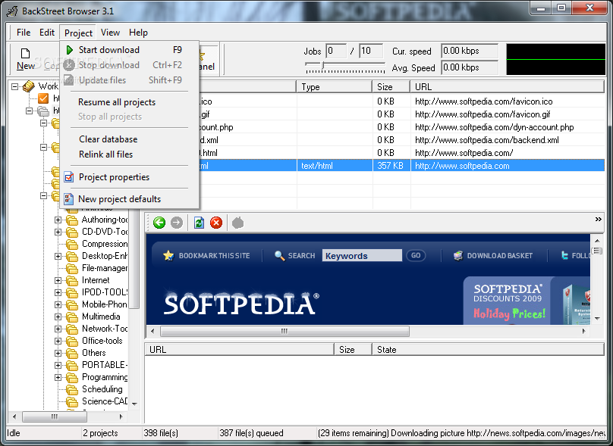Sort the file list by the upper Size column
This screenshot has width=613, height=446.
(x=391, y=86)
